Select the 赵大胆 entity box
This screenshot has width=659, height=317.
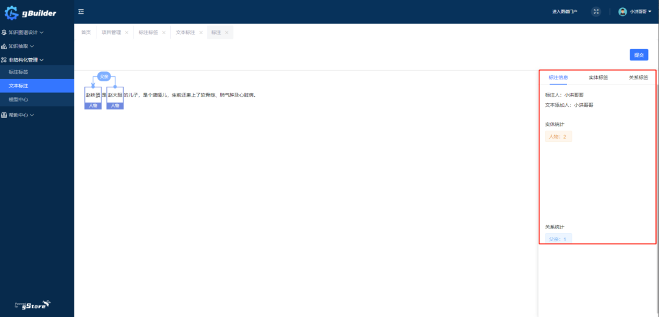tap(115, 95)
